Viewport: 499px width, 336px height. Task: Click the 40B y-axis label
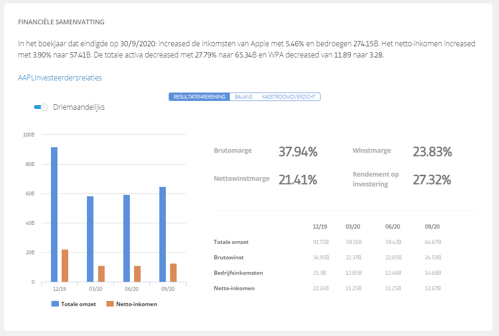coord(30,223)
